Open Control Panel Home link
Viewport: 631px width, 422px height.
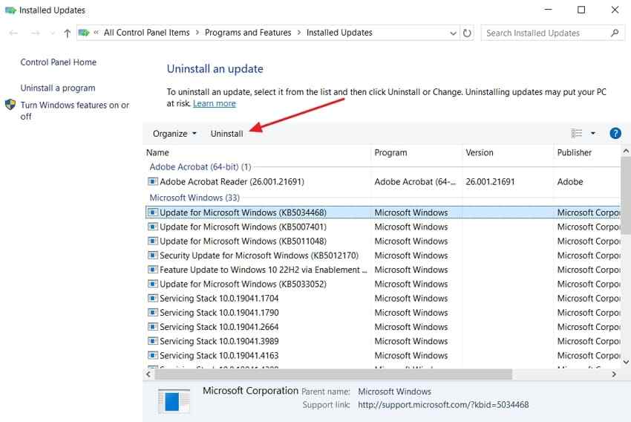coord(59,62)
